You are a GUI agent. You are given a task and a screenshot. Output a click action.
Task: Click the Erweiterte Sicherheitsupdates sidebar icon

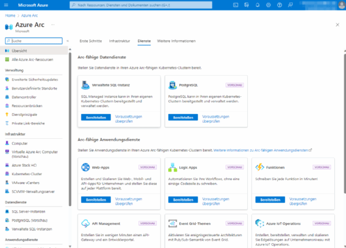7,80
